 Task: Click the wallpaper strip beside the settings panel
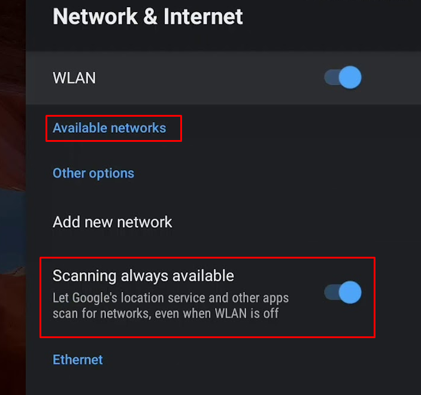point(13,197)
